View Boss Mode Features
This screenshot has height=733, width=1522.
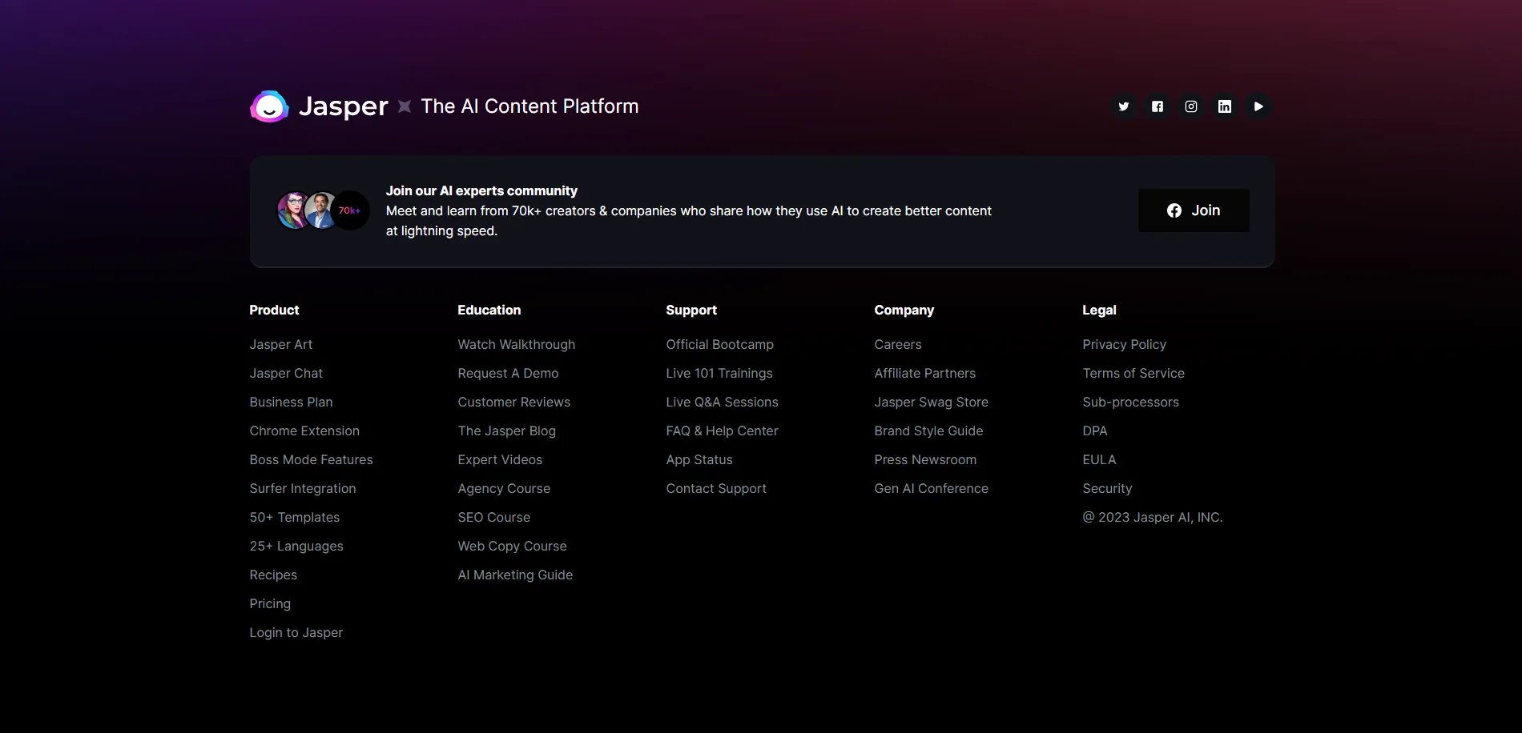coord(311,459)
